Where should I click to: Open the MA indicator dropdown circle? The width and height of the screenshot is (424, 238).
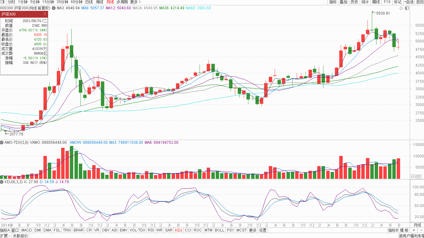click(x=54, y=8)
